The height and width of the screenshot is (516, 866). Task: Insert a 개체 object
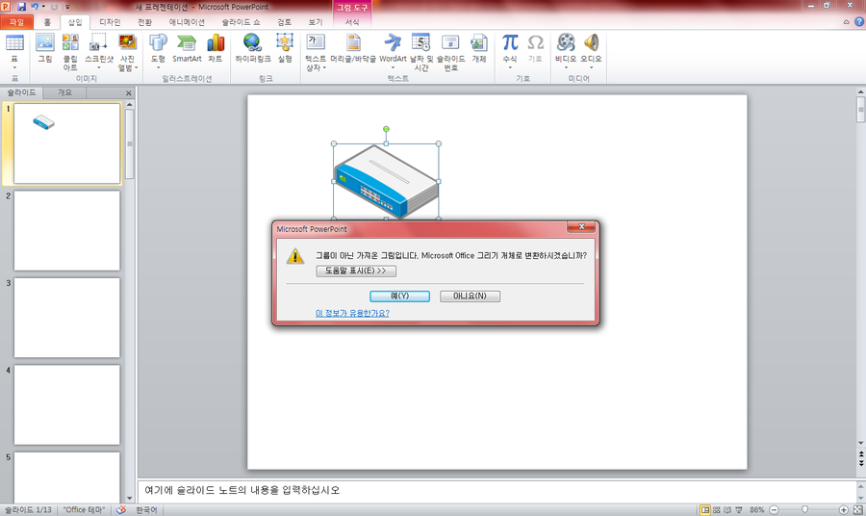tap(479, 43)
